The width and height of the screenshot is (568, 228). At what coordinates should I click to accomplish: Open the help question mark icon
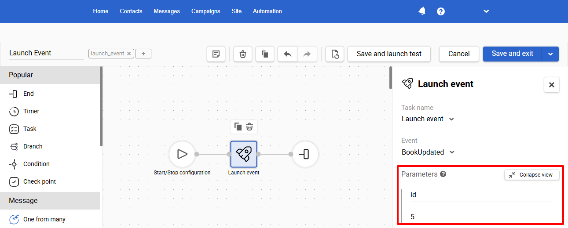pos(441,11)
